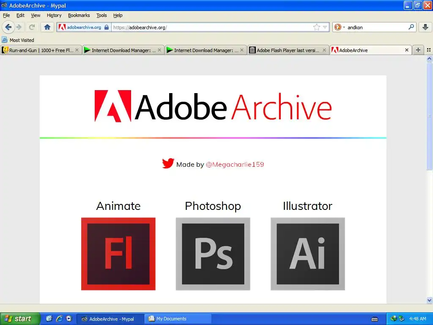Viewport: 433px width, 325px height.
Task: Click the adobearchive.org site identity label
Action: pos(84,28)
